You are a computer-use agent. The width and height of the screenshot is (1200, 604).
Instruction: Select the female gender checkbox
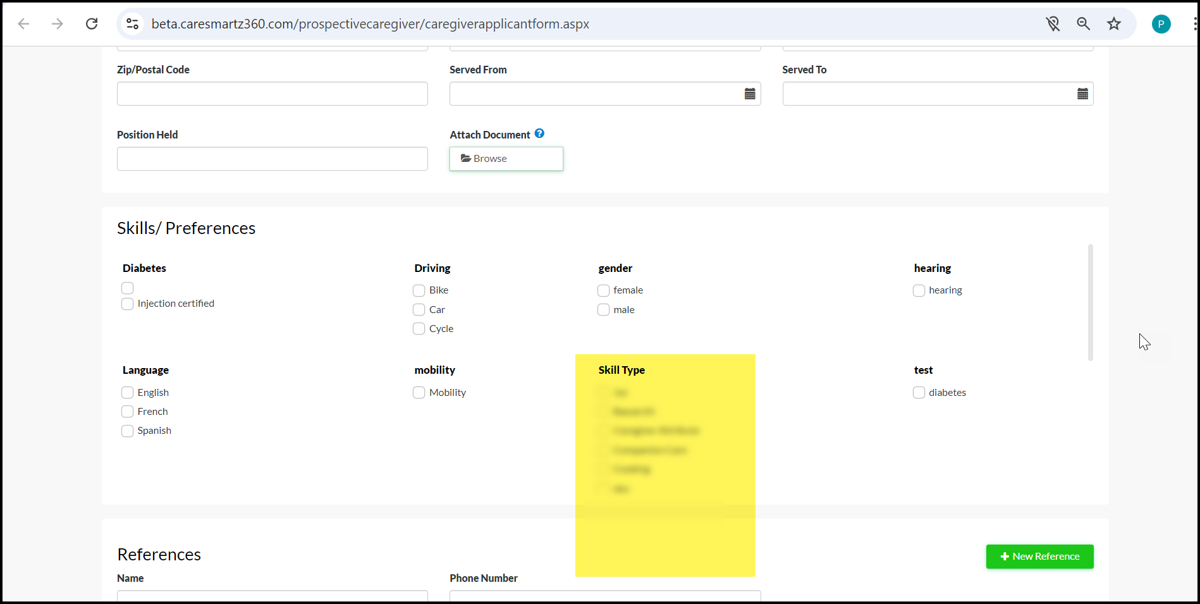[604, 291]
